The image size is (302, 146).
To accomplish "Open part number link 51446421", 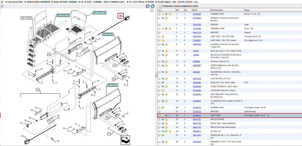I will pyautogui.click(x=197, y=116).
